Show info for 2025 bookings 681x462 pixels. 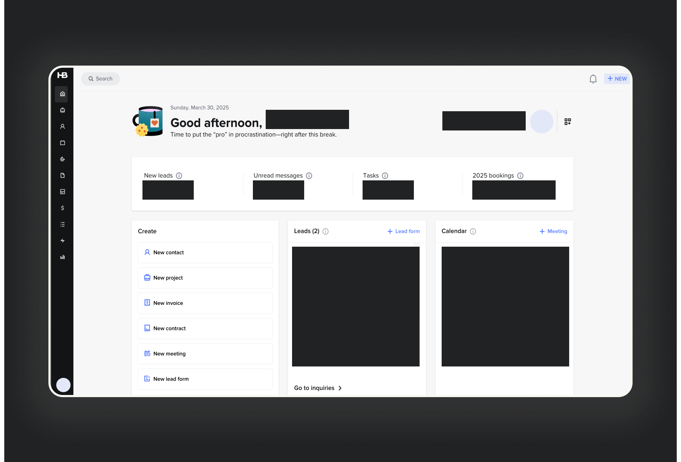[x=520, y=176]
